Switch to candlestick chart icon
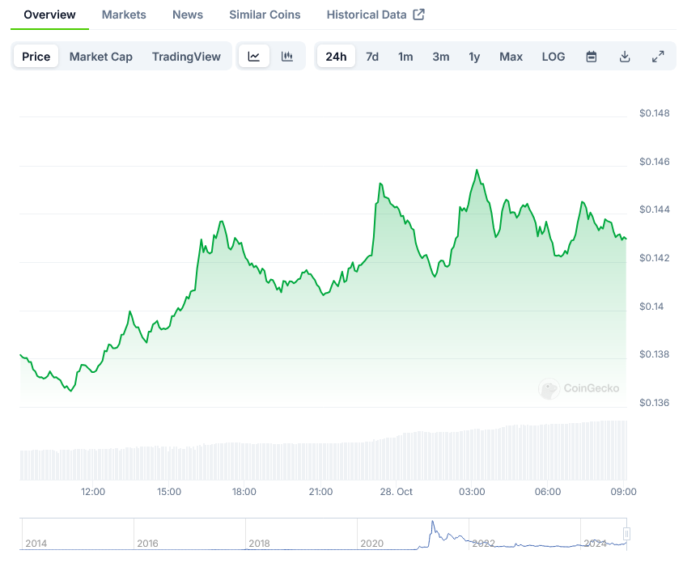 tap(287, 56)
